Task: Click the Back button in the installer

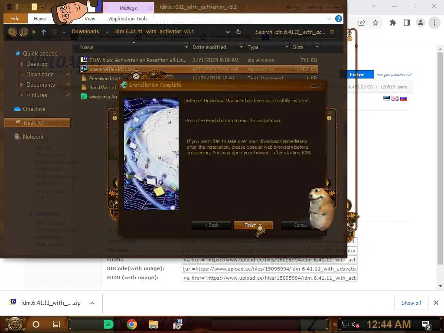Action: click(x=211, y=225)
